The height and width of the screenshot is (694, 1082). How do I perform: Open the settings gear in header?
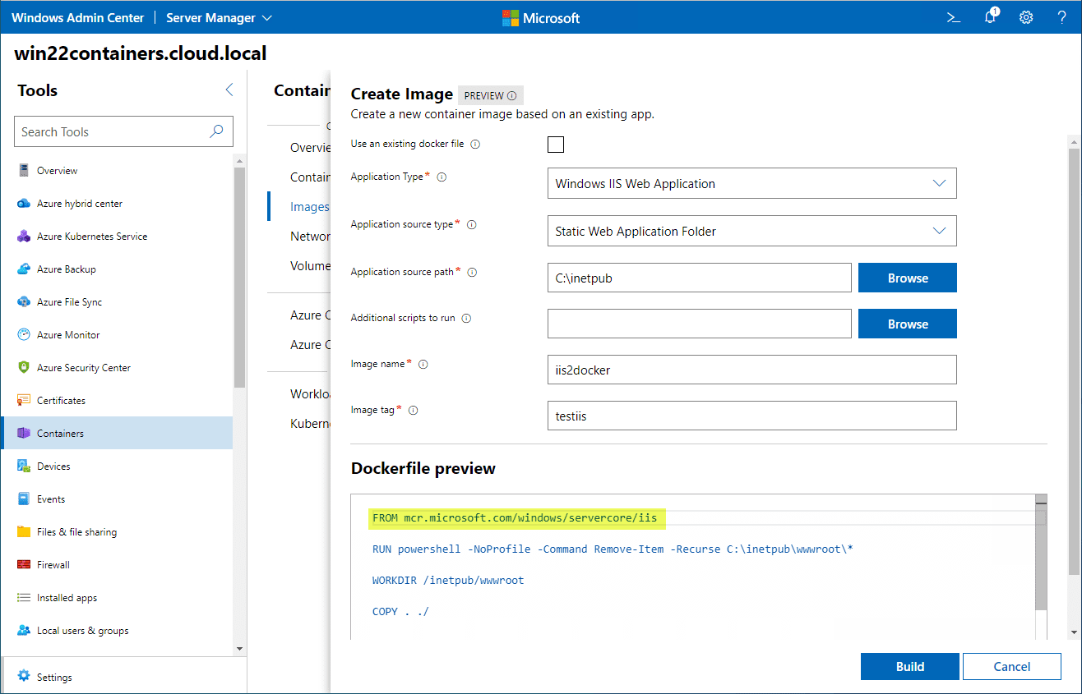1026,17
